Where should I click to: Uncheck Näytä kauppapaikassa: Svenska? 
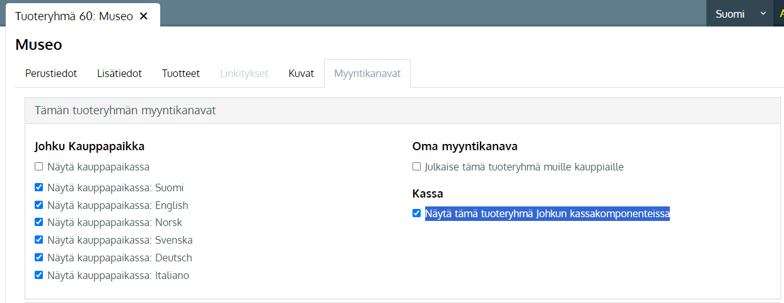click(x=38, y=240)
